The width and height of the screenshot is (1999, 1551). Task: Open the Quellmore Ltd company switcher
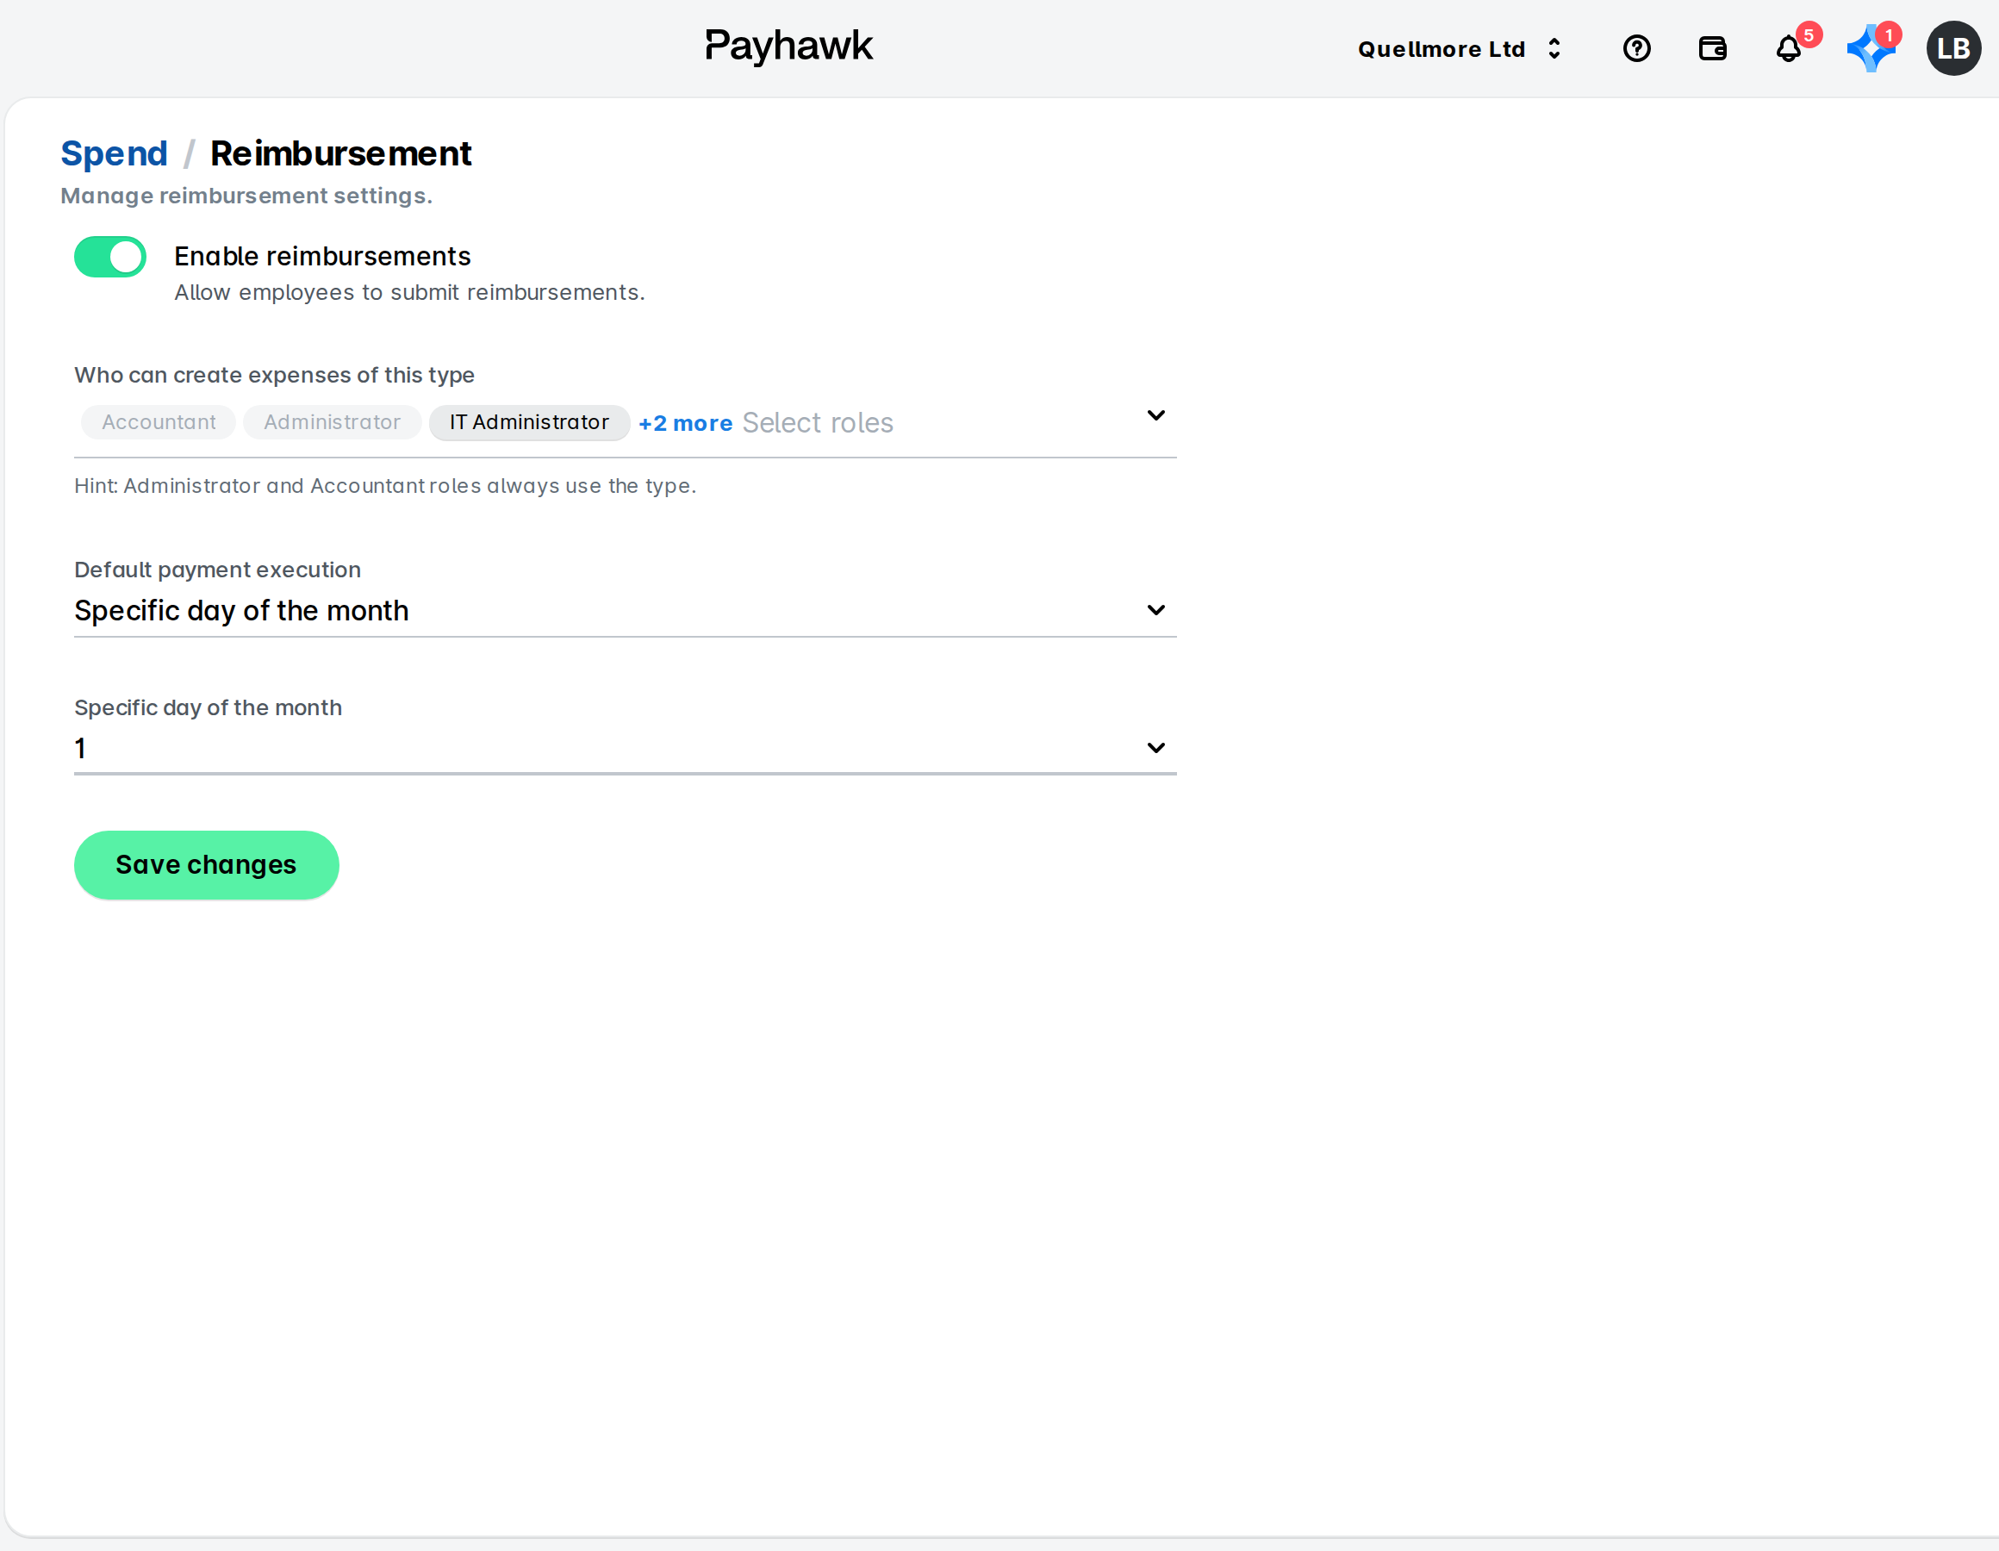pyautogui.click(x=1460, y=48)
